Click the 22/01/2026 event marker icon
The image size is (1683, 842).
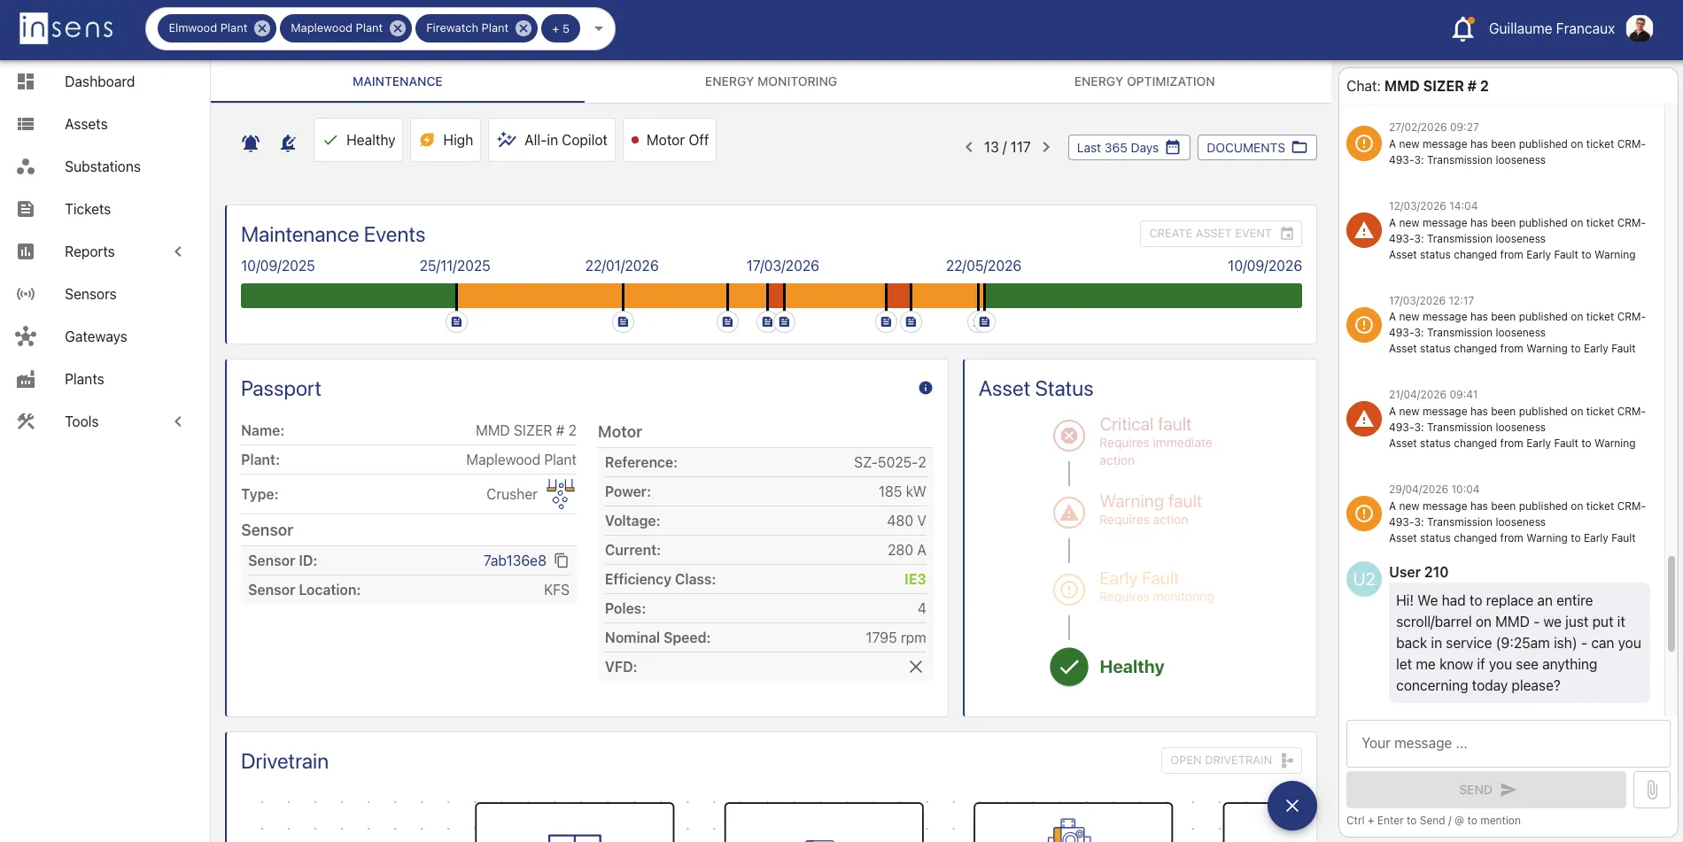point(623,322)
